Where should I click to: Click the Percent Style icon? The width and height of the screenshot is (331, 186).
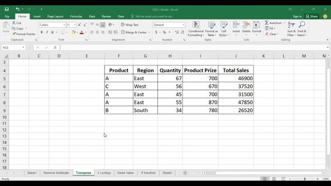click(164, 32)
